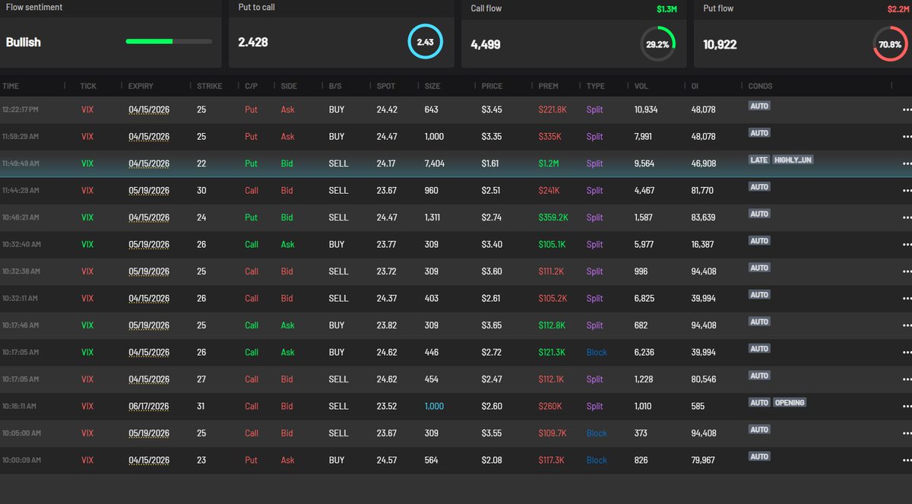Screen dimensions: 912x504
Task: Click the blue 1,000 size value
Action: coord(434,407)
